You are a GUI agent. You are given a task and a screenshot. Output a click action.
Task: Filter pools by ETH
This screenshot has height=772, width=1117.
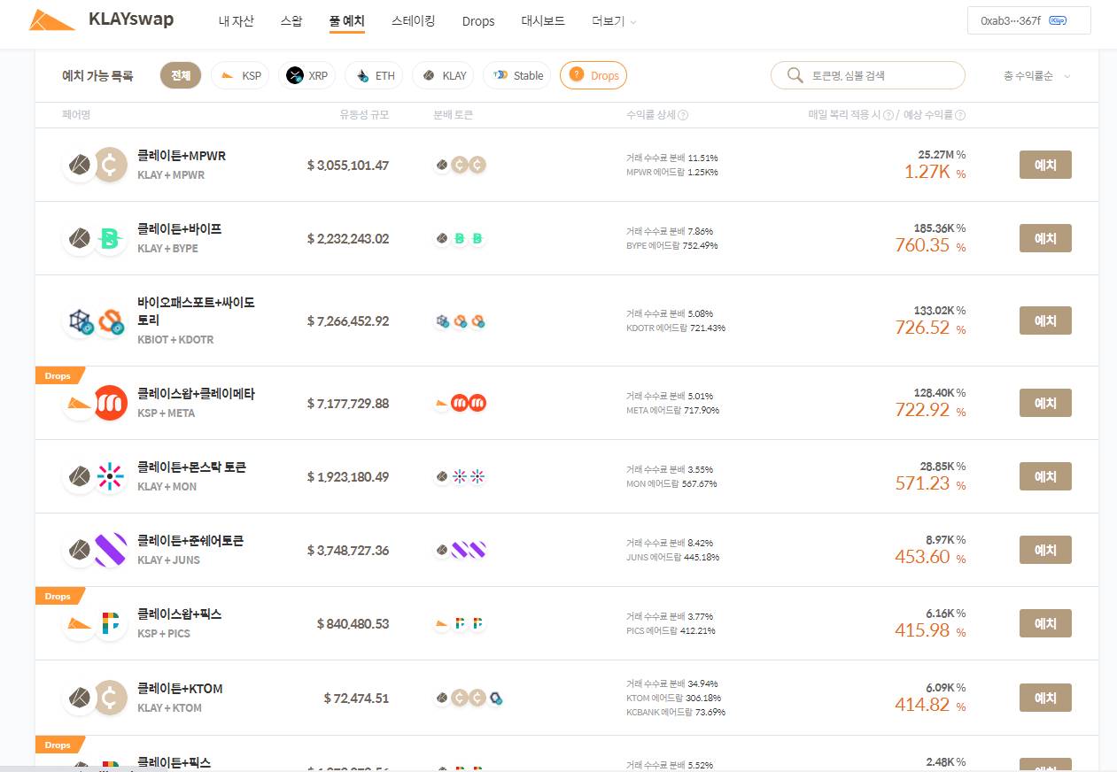tap(374, 75)
